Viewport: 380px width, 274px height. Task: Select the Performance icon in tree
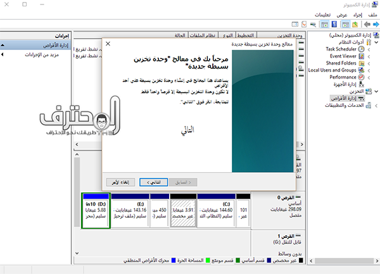click(362, 77)
